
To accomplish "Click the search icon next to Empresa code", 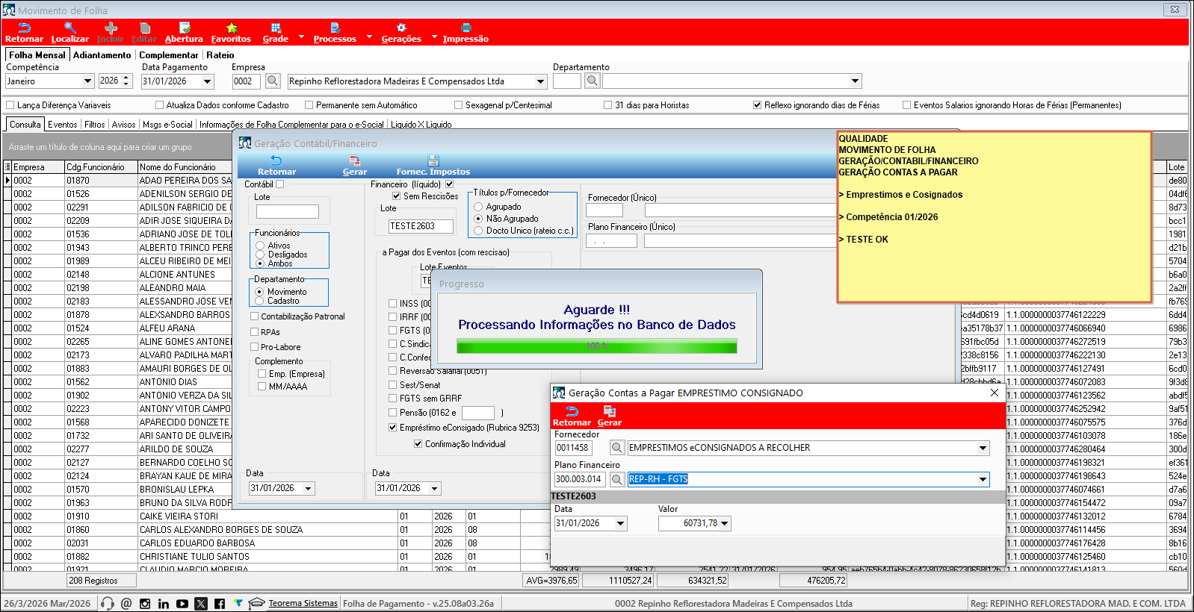I will pyautogui.click(x=273, y=81).
